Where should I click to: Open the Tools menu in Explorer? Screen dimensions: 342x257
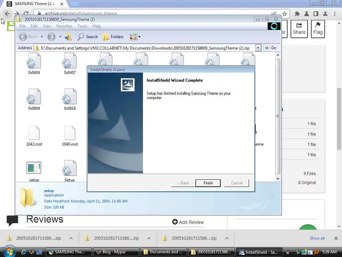click(x=82, y=26)
